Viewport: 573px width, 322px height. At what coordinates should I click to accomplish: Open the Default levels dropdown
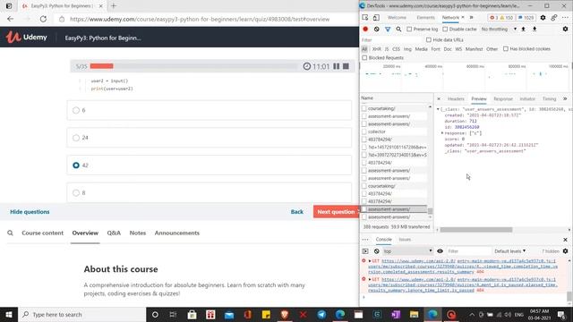pyautogui.click(x=509, y=251)
